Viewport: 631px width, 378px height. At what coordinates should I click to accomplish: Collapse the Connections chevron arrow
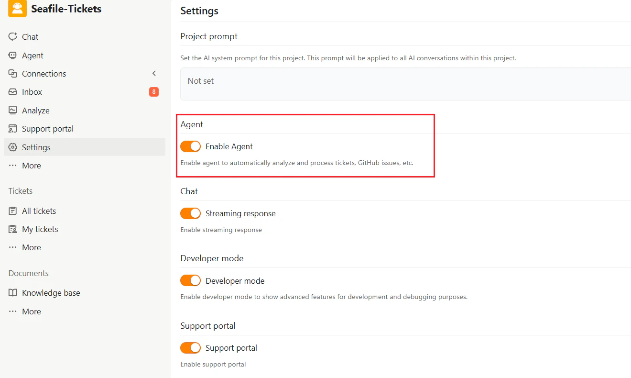coord(154,74)
